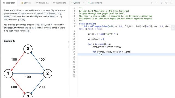Reset code to default with the undo icon

coord(161,3)
